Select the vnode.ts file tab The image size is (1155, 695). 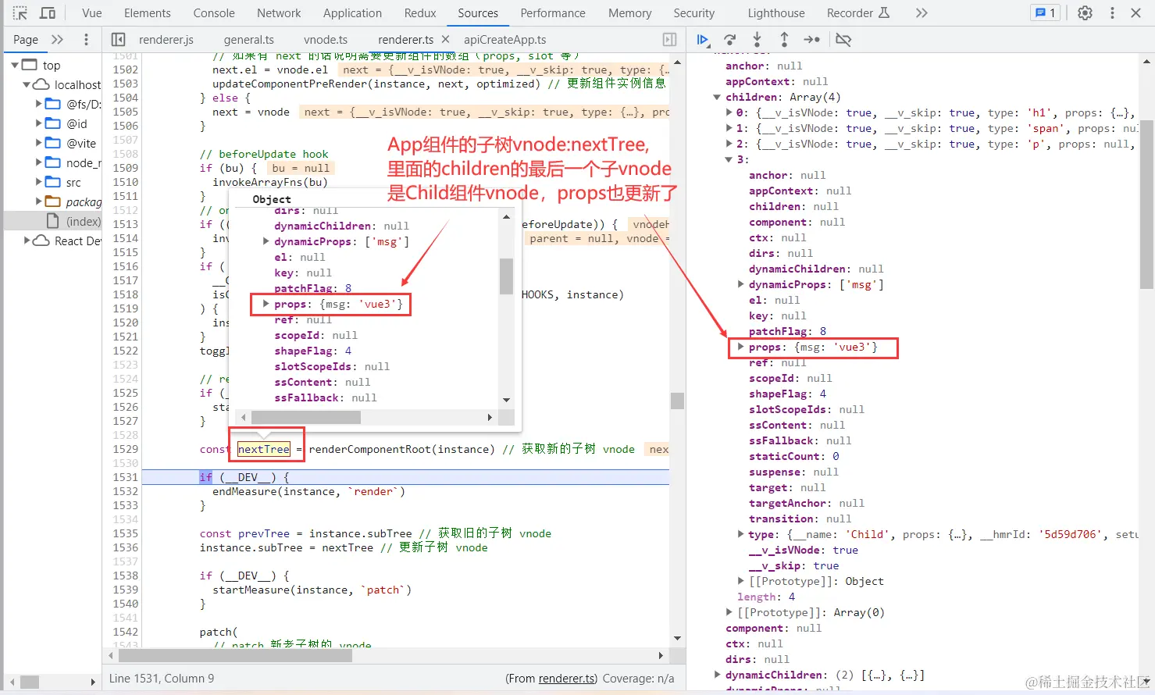(x=326, y=40)
